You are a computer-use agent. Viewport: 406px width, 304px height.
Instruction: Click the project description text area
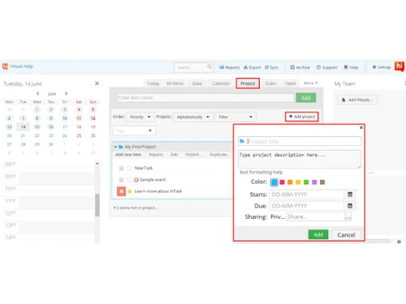pyautogui.click(x=300, y=159)
